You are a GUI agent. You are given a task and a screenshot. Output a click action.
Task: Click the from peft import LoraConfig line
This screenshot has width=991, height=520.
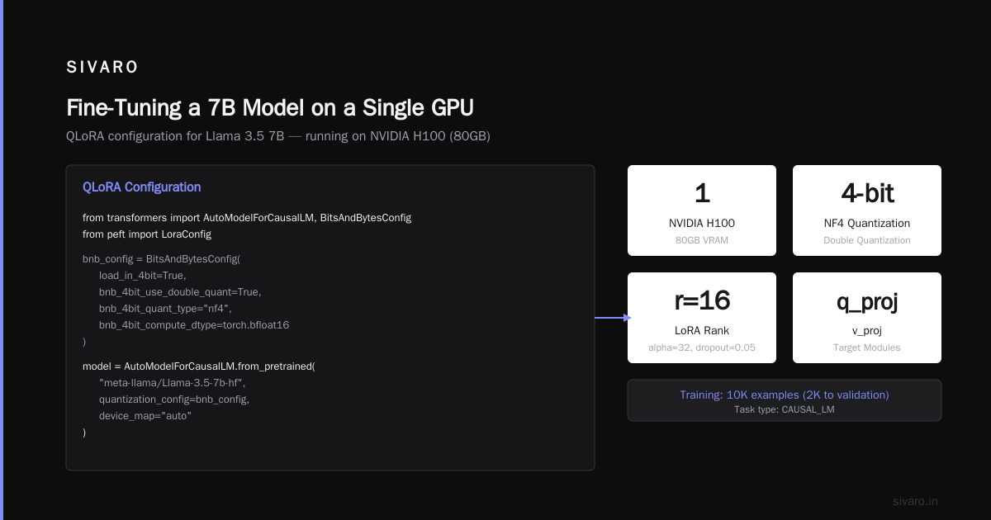[147, 234]
